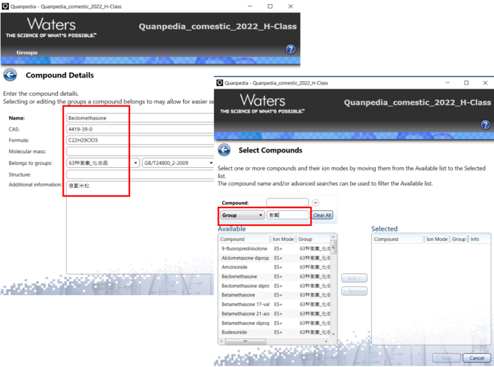Click the CAS field showing 4419-39-0
Screen dimensions: 494x367
pos(140,129)
